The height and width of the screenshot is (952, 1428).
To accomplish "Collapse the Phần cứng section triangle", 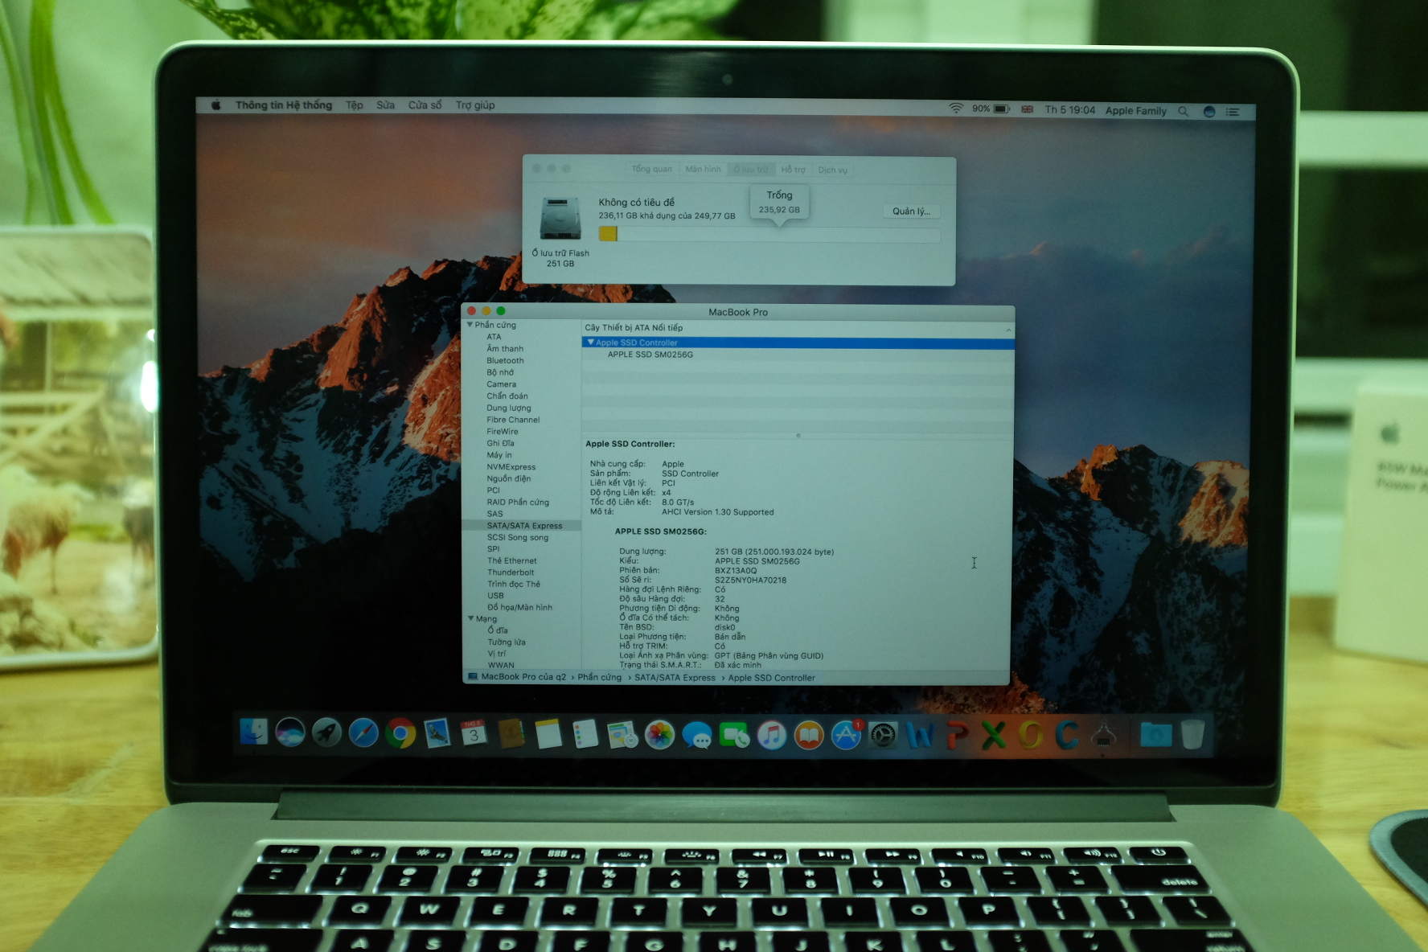I will pos(470,325).
